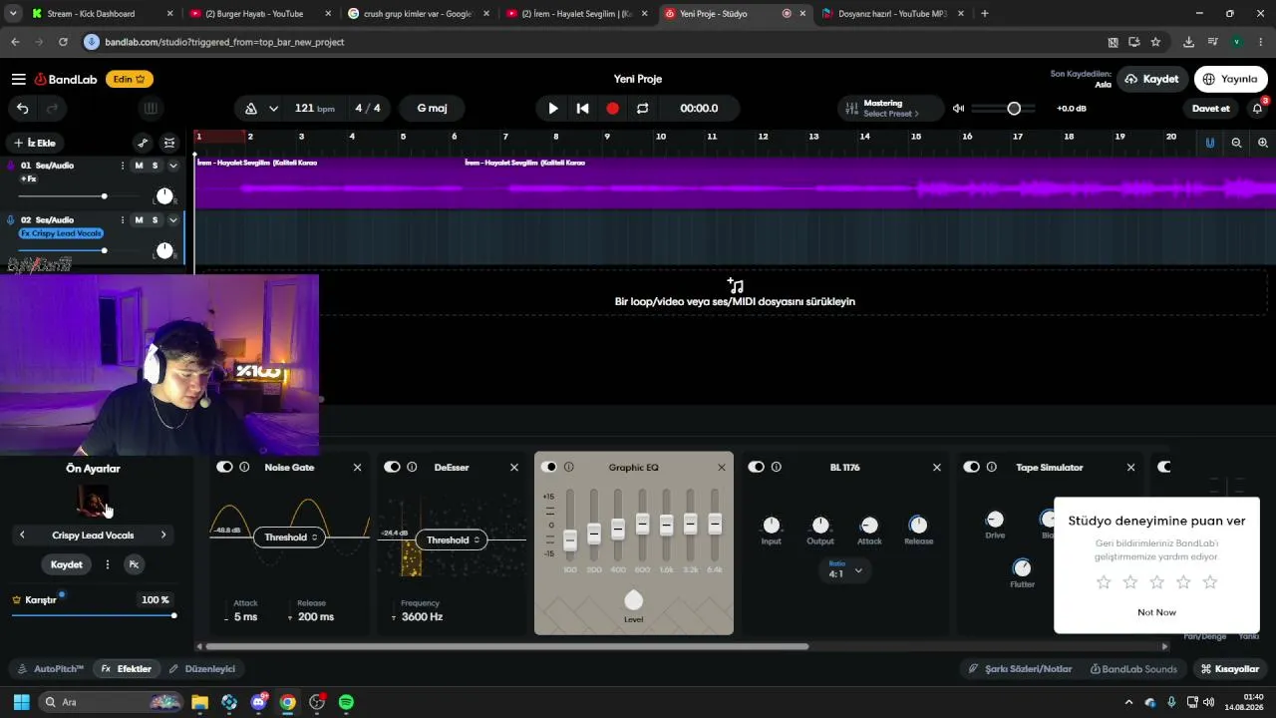Screen dimensions: 1276x718
Task: Click the master volume speaker icon
Action: [958, 108]
